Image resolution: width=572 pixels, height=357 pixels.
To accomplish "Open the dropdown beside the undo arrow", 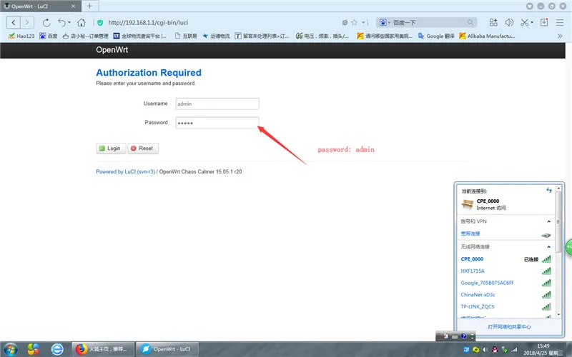I will [x=69, y=23].
